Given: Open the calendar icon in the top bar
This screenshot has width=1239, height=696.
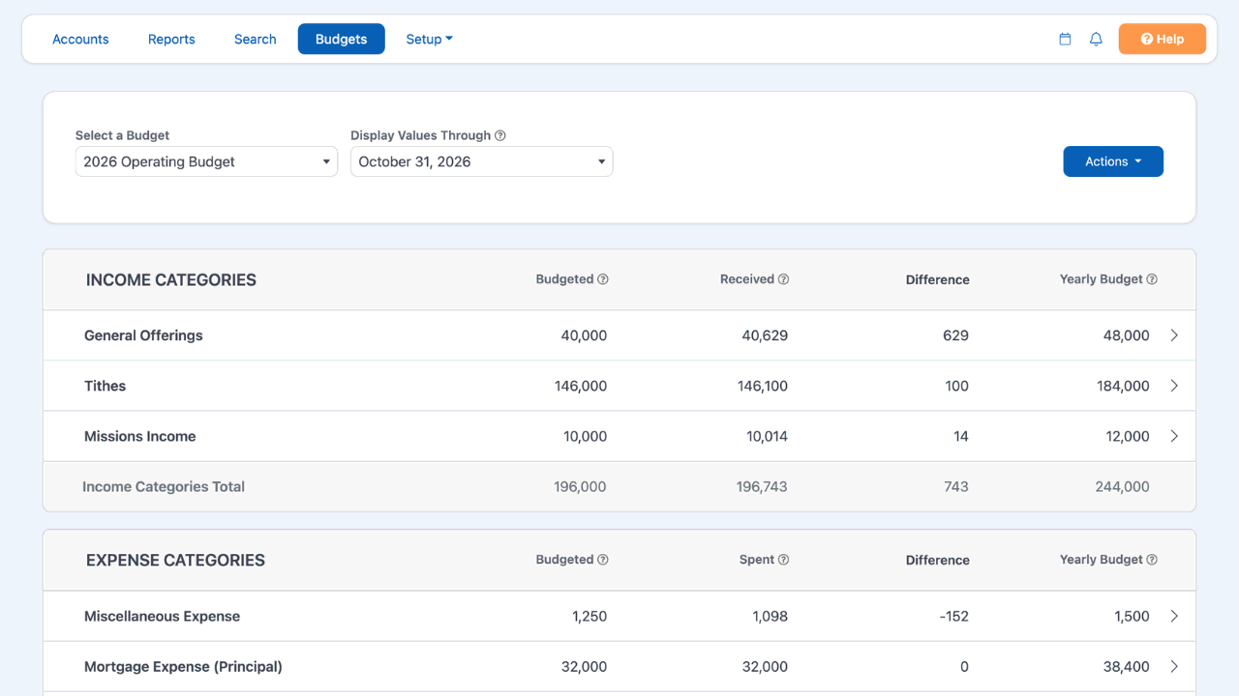Looking at the screenshot, I should click(1065, 40).
